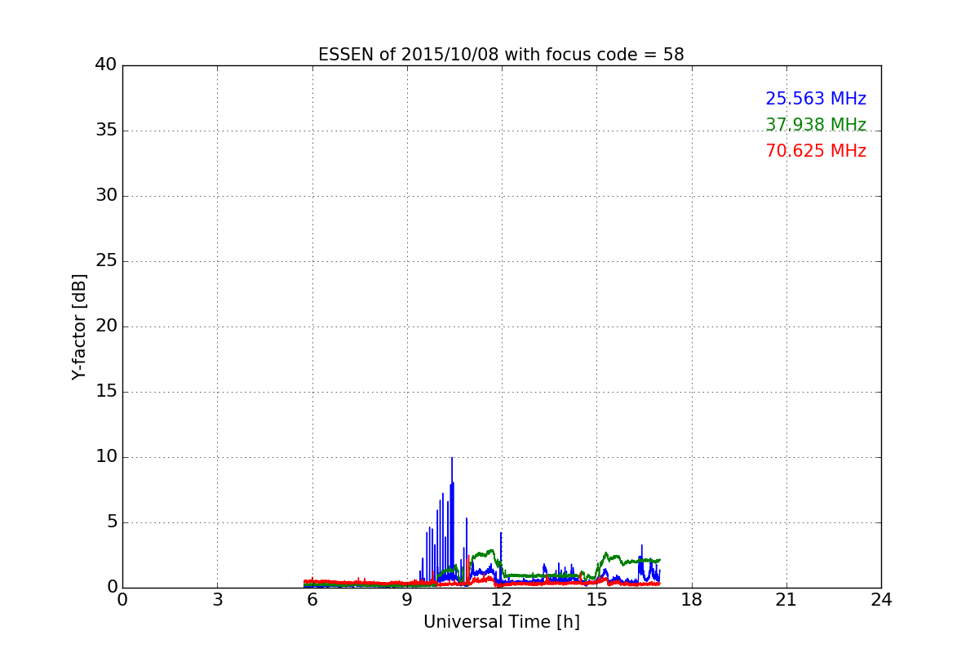Click the y-axis tick label 30

coord(106,196)
